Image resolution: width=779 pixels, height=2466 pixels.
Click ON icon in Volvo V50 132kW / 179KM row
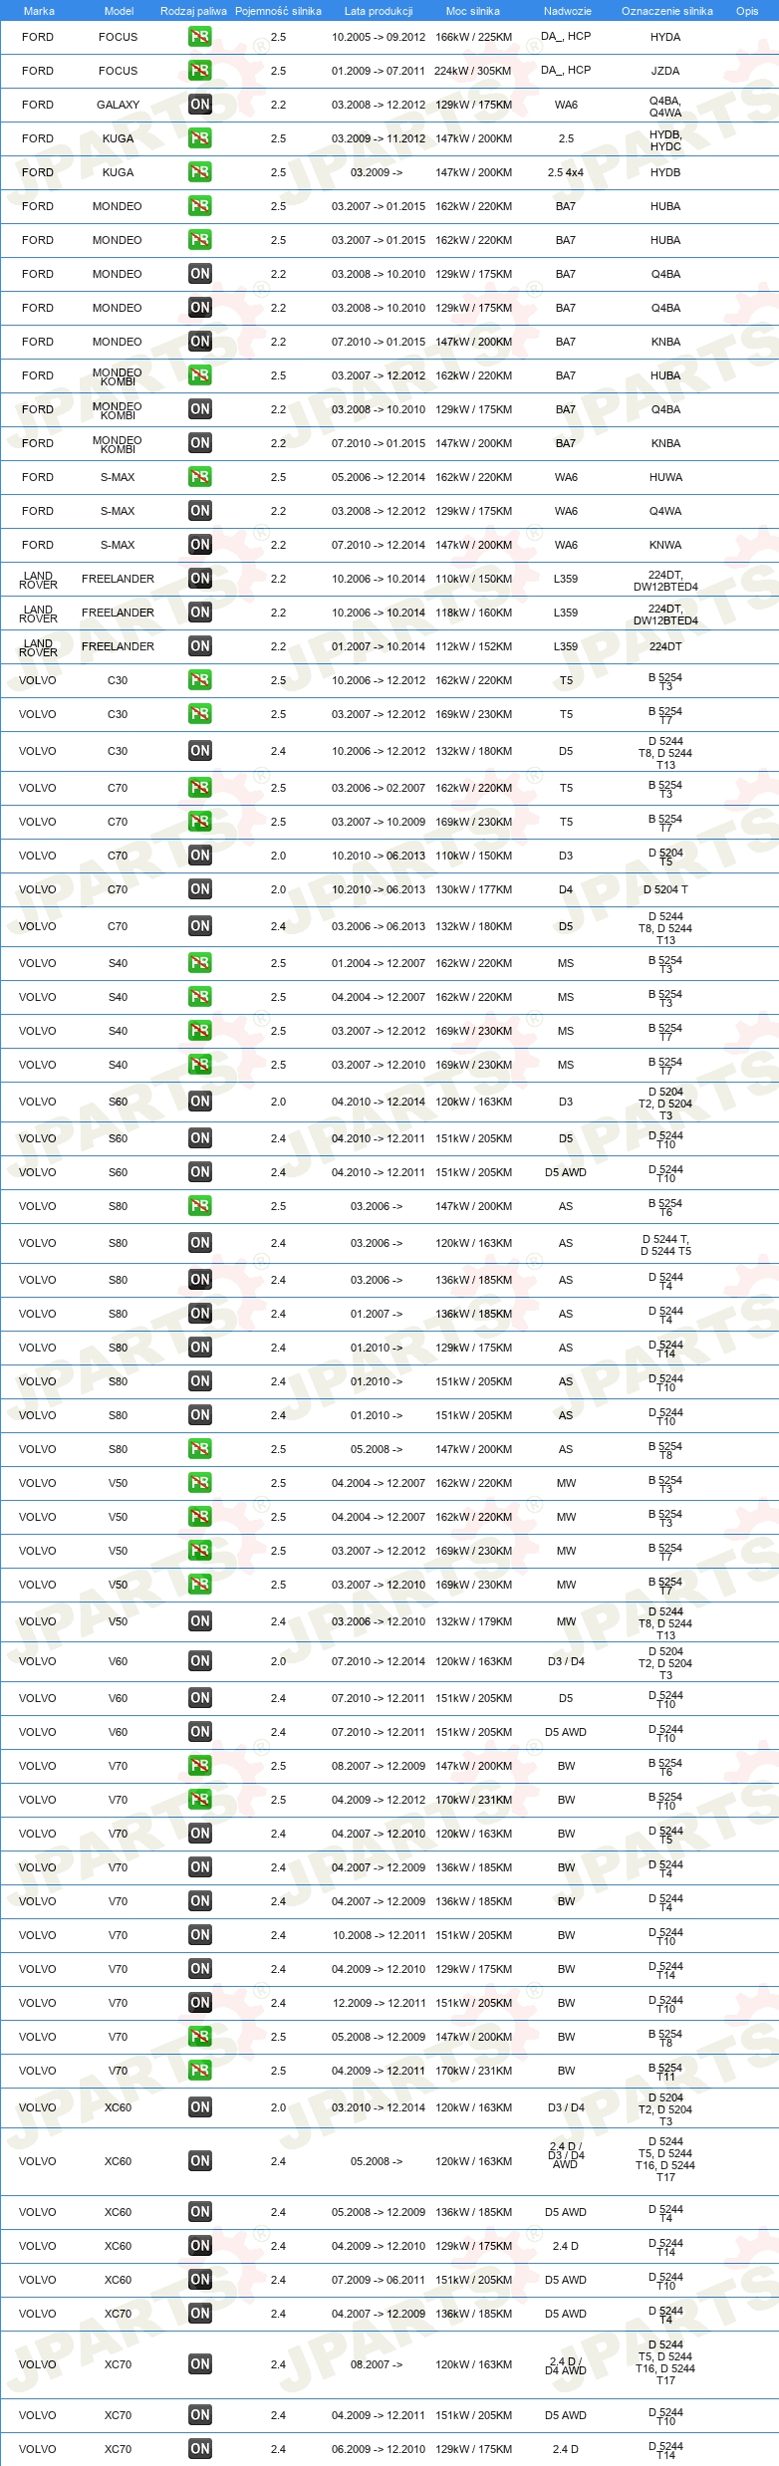(200, 1621)
